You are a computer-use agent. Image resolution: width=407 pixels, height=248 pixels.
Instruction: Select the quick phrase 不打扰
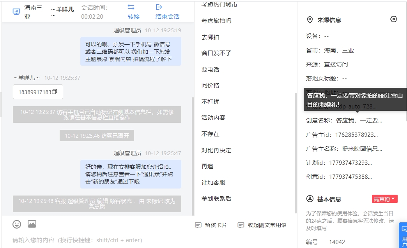click(x=210, y=101)
